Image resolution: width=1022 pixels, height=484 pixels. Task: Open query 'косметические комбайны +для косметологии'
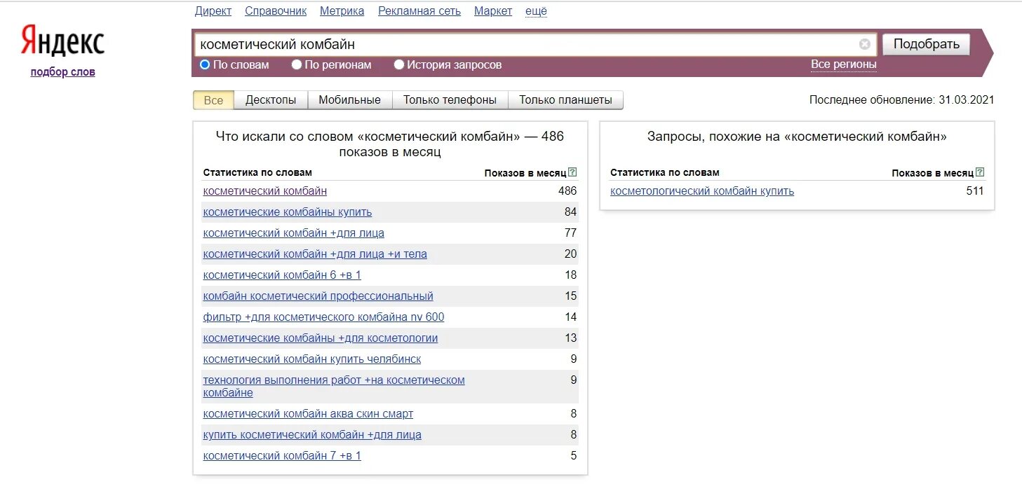pyautogui.click(x=321, y=338)
